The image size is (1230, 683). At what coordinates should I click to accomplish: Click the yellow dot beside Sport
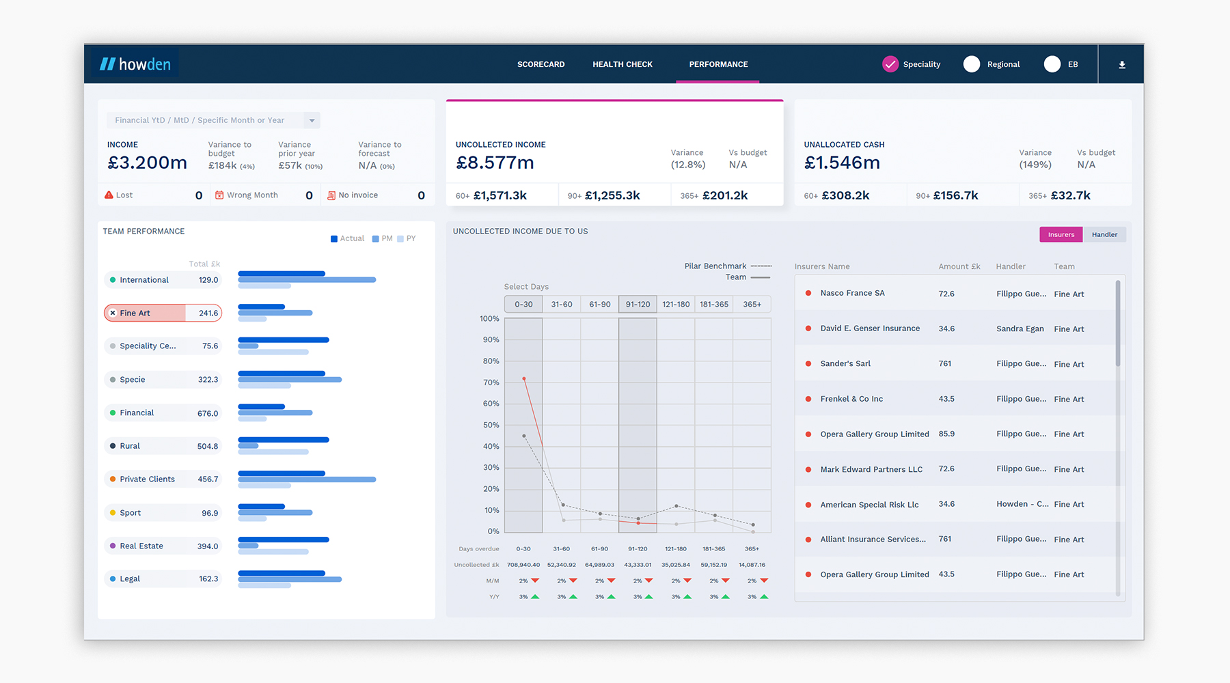tap(113, 512)
